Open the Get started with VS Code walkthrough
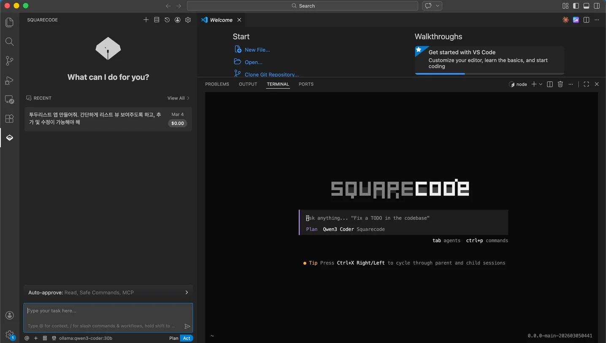The image size is (606, 343). (x=490, y=60)
